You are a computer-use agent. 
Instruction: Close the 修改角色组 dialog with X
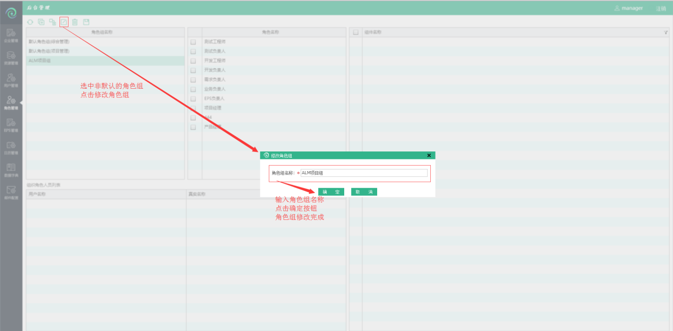click(429, 155)
